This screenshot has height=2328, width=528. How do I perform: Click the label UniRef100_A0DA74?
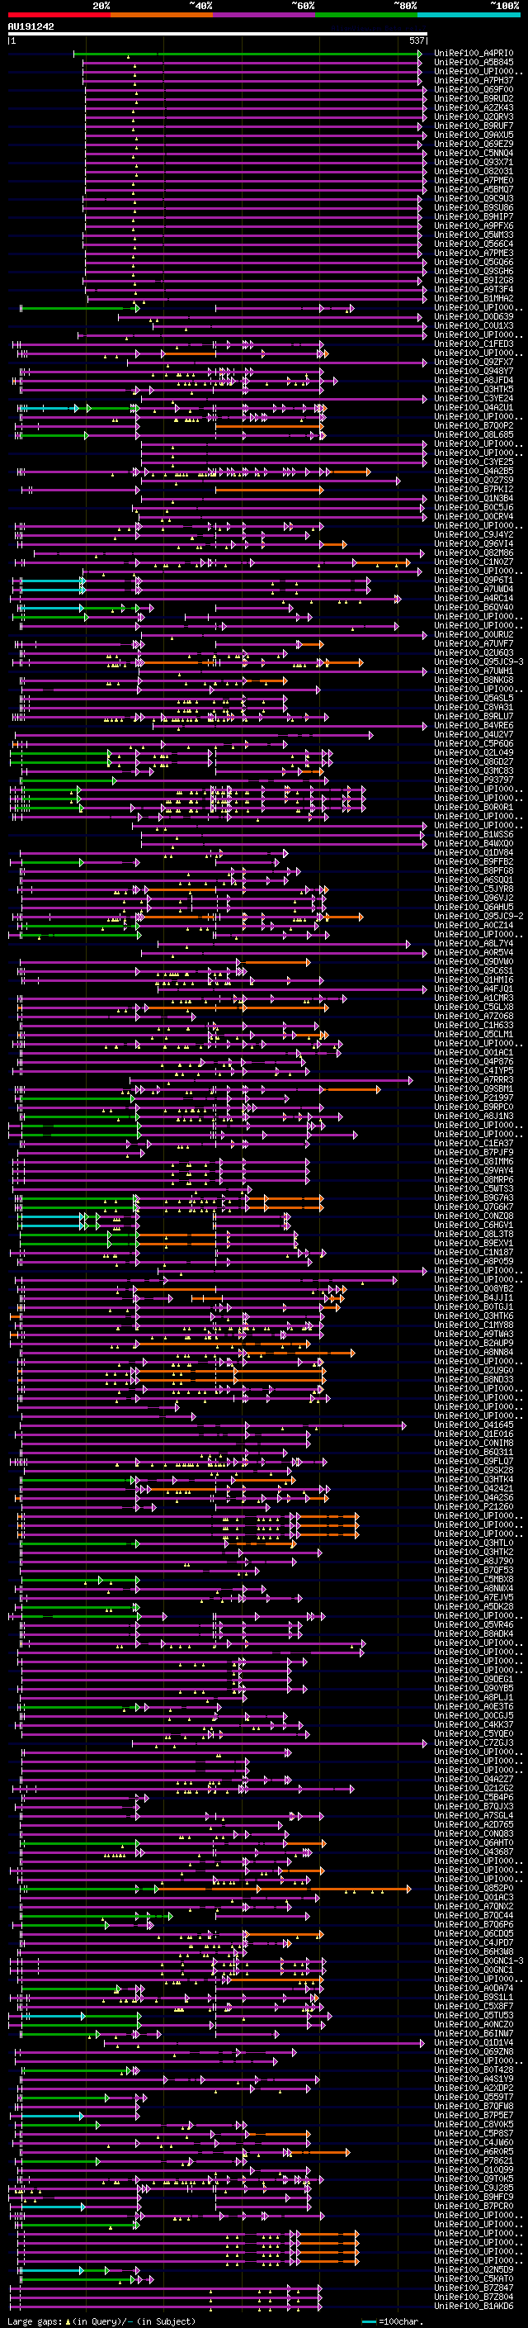474,1989
